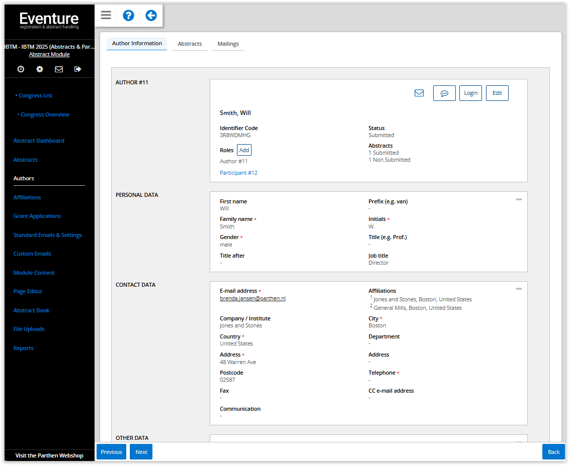
Task: Collapse the Contact Data section
Action: tap(519, 289)
